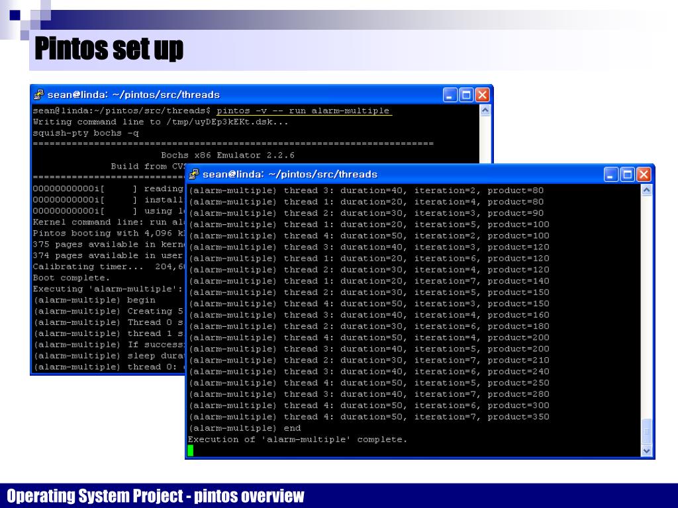678x508 pixels.
Task: Click the green cursor block in the front terminal
Action: (191, 450)
